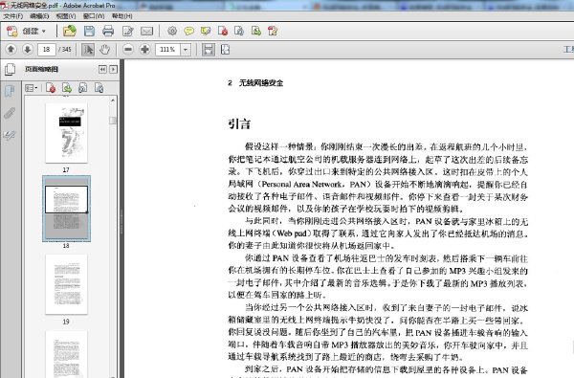Image resolution: width=574 pixels, height=378 pixels.
Task: Click the create PDF icon
Action: [12, 32]
